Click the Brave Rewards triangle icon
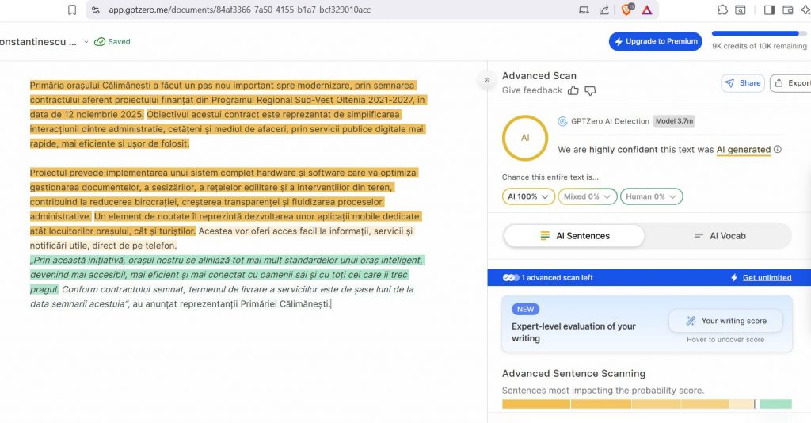The width and height of the screenshot is (811, 423). (x=647, y=10)
